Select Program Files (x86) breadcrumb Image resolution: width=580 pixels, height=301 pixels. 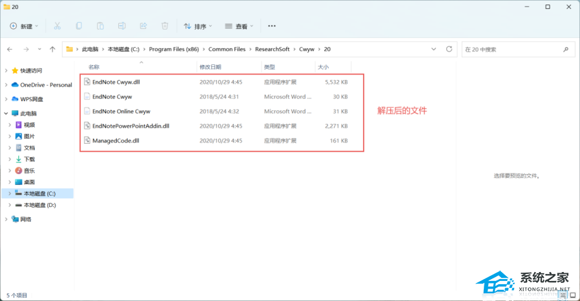coord(174,49)
